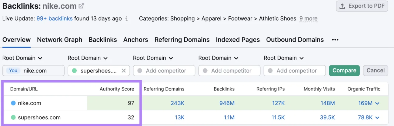The image size is (394, 126).
Task: Click the Referring IPs column header
Action: click(x=271, y=89)
